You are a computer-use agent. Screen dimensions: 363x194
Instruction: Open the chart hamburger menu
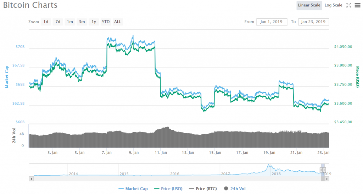[357, 5]
